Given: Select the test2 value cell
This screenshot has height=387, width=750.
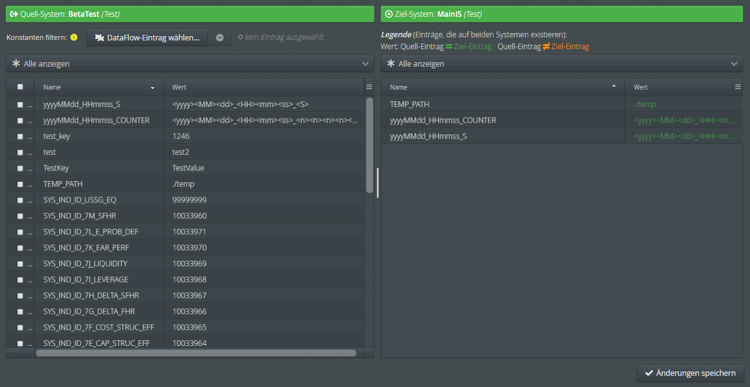Looking at the screenshot, I should pos(263,152).
